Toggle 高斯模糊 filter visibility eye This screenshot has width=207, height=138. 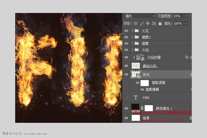point(142,89)
